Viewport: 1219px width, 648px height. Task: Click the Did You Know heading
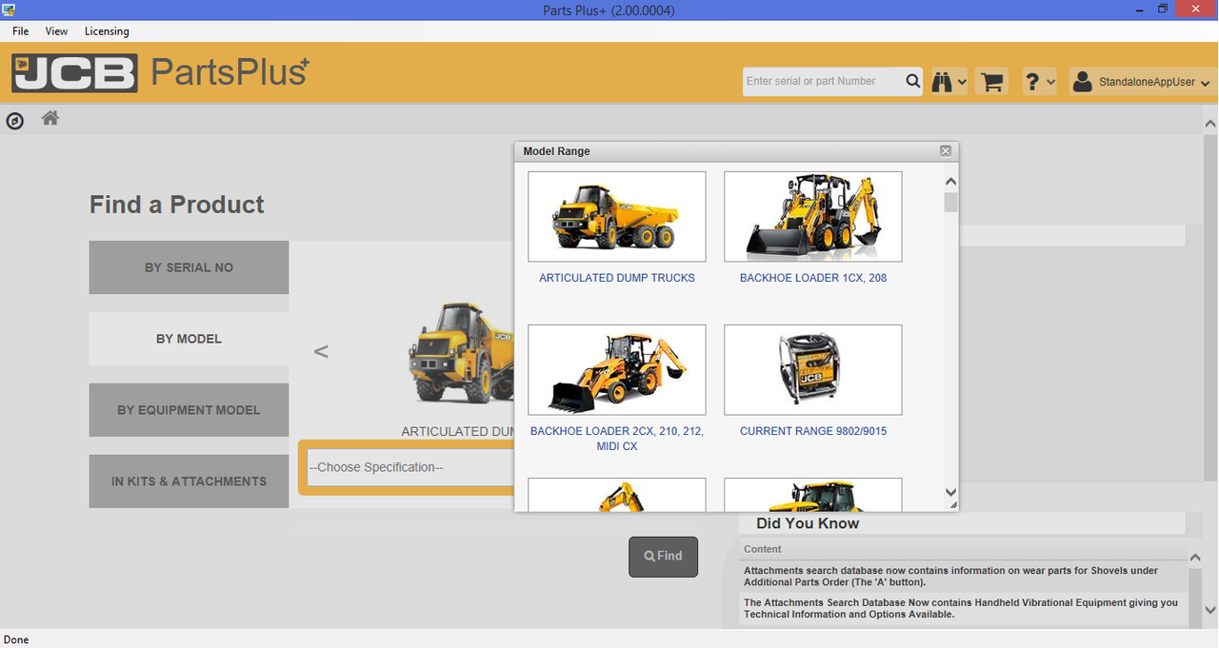(808, 523)
